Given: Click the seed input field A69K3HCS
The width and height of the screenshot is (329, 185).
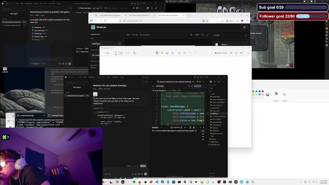Looking at the screenshot, I should tap(104, 44).
